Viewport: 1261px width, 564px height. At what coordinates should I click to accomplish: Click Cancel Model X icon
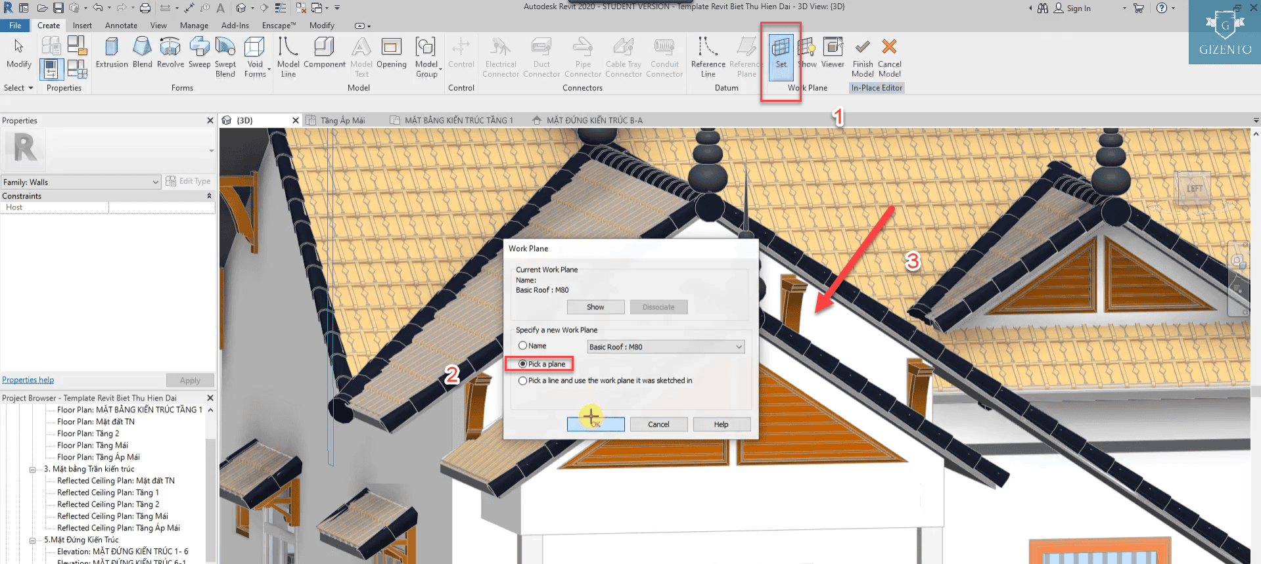pyautogui.click(x=890, y=57)
